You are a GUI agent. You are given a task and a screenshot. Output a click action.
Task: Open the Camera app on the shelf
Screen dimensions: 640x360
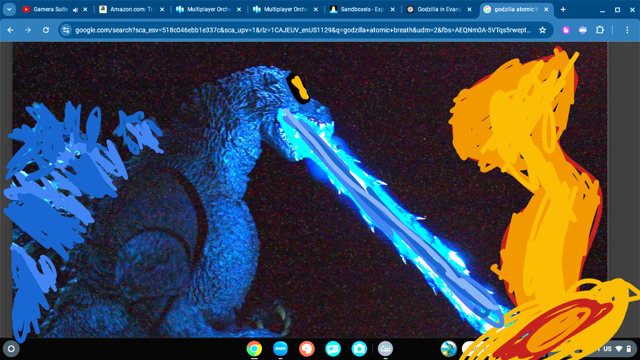pos(359,349)
